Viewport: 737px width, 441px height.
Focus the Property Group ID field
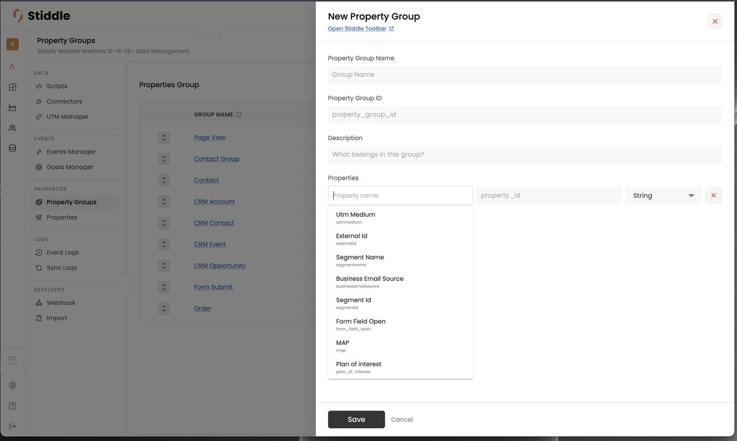(525, 115)
